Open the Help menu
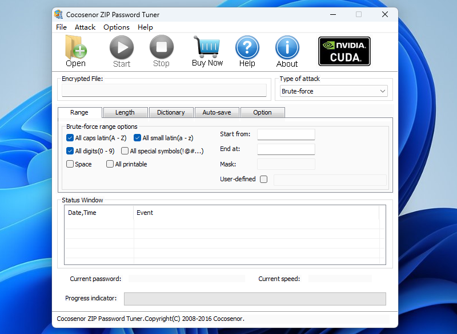Viewport: 457px width, 334px height. click(x=145, y=27)
